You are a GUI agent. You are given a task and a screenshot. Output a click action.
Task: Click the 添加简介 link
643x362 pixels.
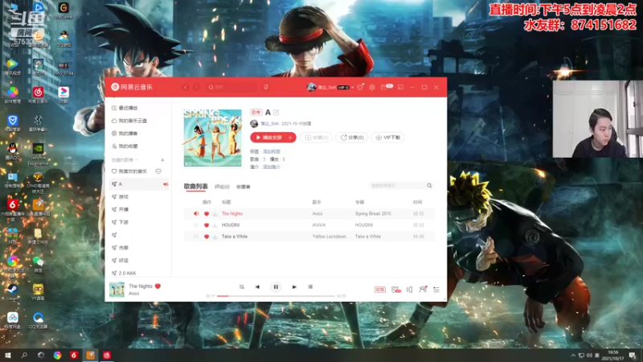tap(272, 167)
